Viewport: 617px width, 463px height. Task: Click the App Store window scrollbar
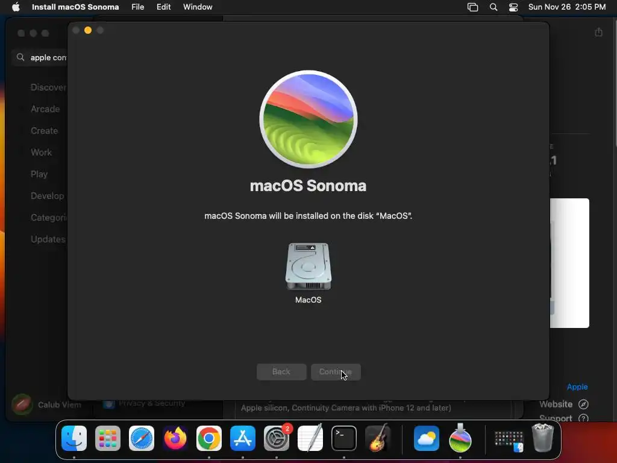click(x=615, y=83)
